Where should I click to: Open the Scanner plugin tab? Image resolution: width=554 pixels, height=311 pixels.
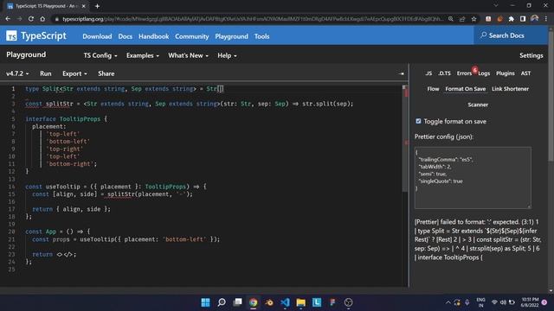(478, 105)
